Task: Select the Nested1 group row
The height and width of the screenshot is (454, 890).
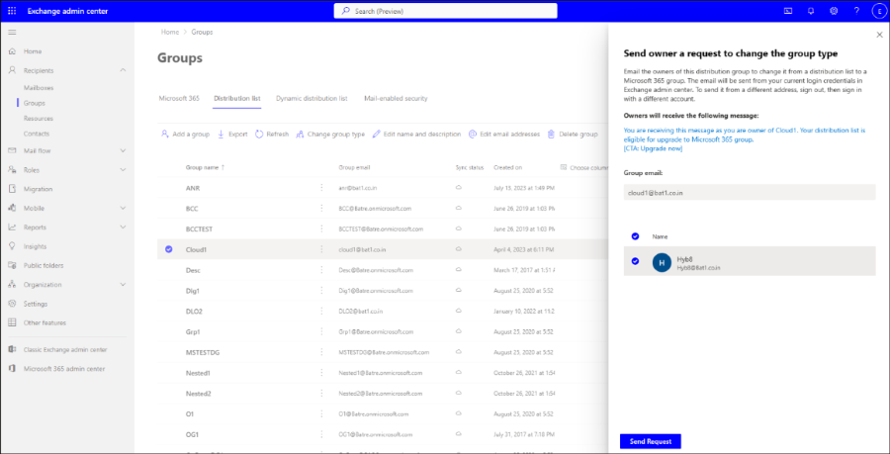Action: (x=382, y=373)
